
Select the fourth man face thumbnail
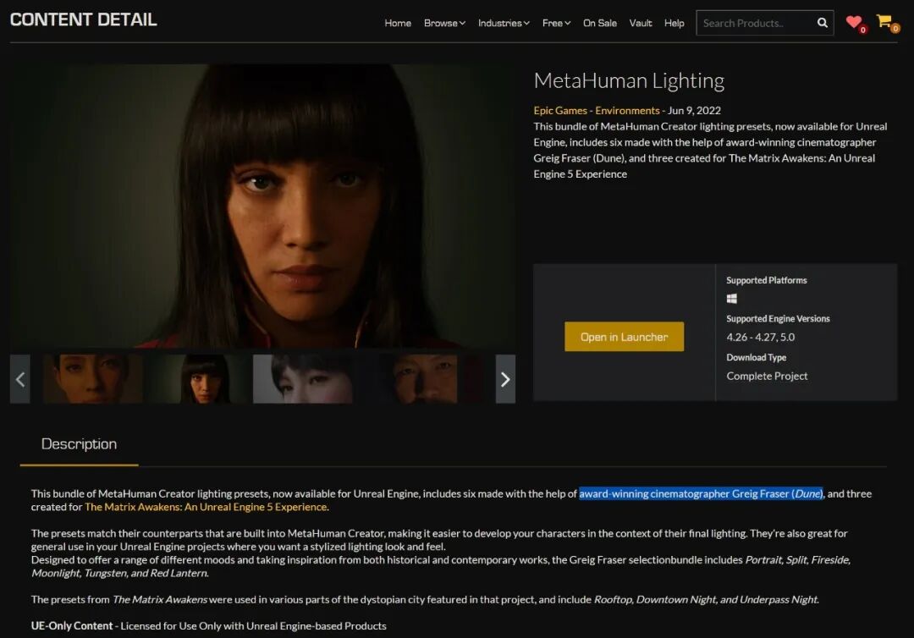(407, 379)
